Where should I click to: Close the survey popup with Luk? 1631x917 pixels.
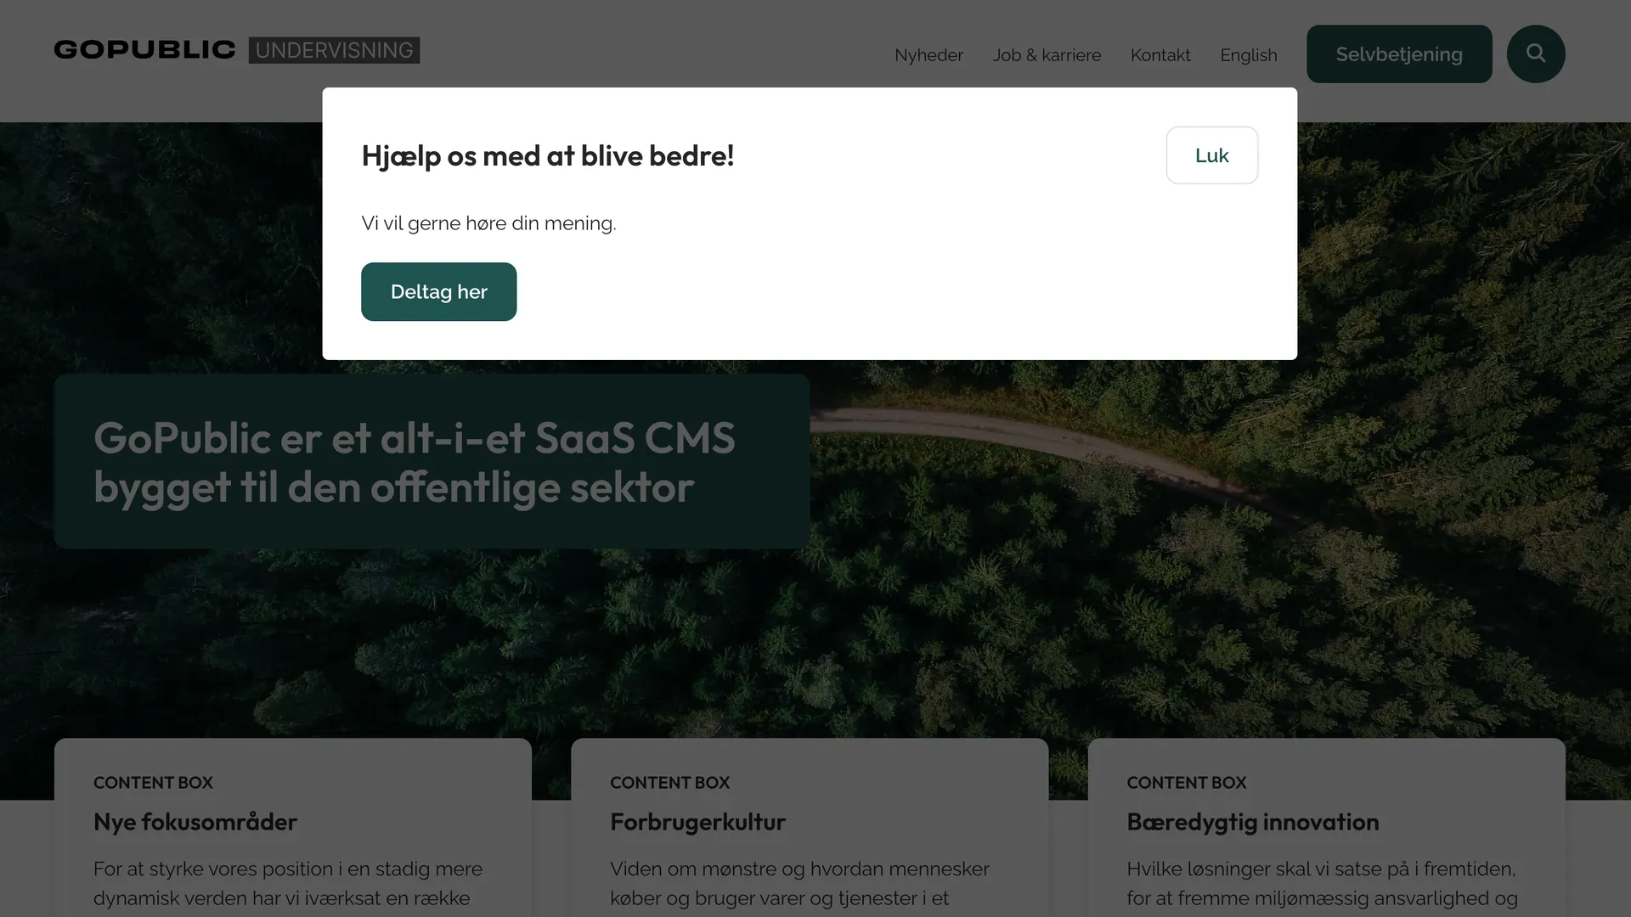click(1211, 155)
